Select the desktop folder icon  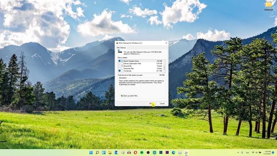(269, 5)
